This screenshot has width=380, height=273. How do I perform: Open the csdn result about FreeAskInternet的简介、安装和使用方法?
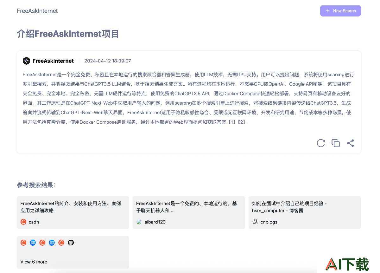[73, 212]
